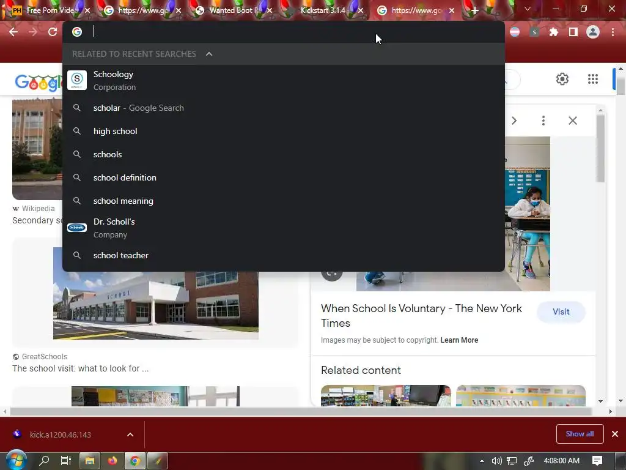Close the image preview panel

pos(572,121)
